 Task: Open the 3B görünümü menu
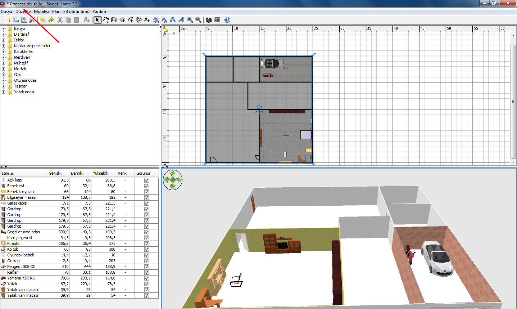[76, 12]
